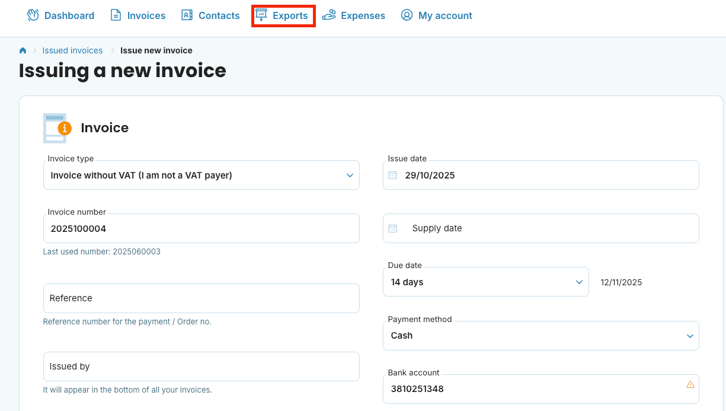Expand the Due date dropdown
Screen dimensions: 726x411
point(486,282)
